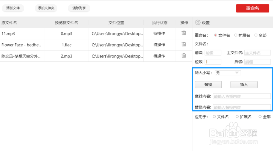Select 文件名 radio under 应用于

point(214,117)
